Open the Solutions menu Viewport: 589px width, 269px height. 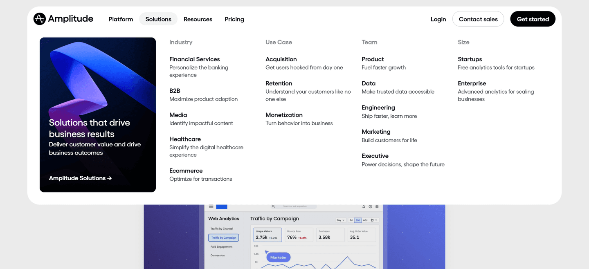point(158,19)
